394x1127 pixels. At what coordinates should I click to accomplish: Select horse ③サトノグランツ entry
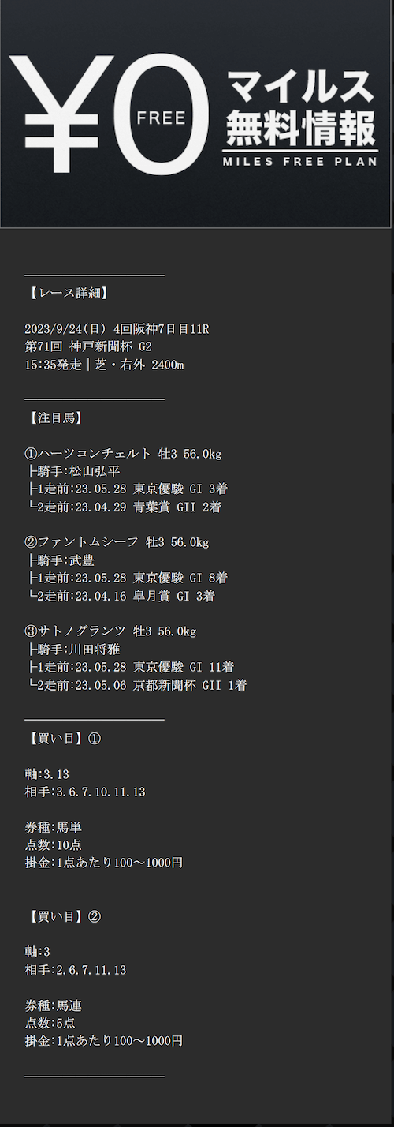click(111, 632)
